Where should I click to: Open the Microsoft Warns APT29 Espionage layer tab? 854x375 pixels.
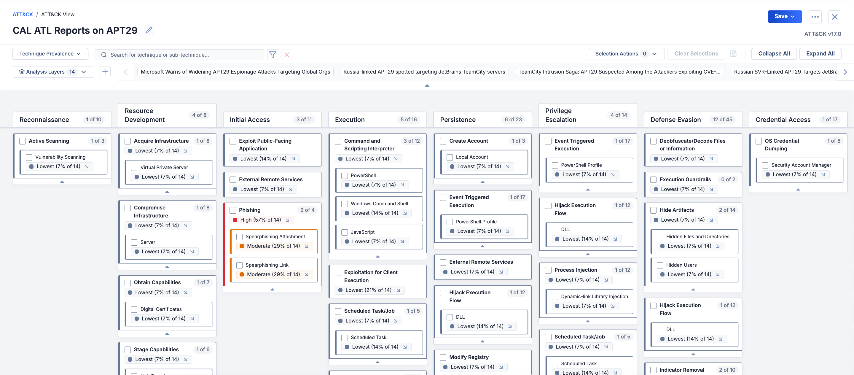pyautogui.click(x=235, y=71)
